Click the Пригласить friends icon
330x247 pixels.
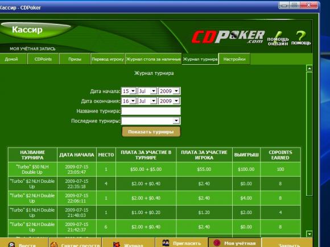click(166, 243)
